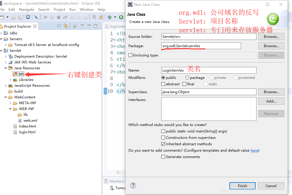This screenshot has height=195, width=292.
Task: Open the Search menu
Action: point(44,10)
